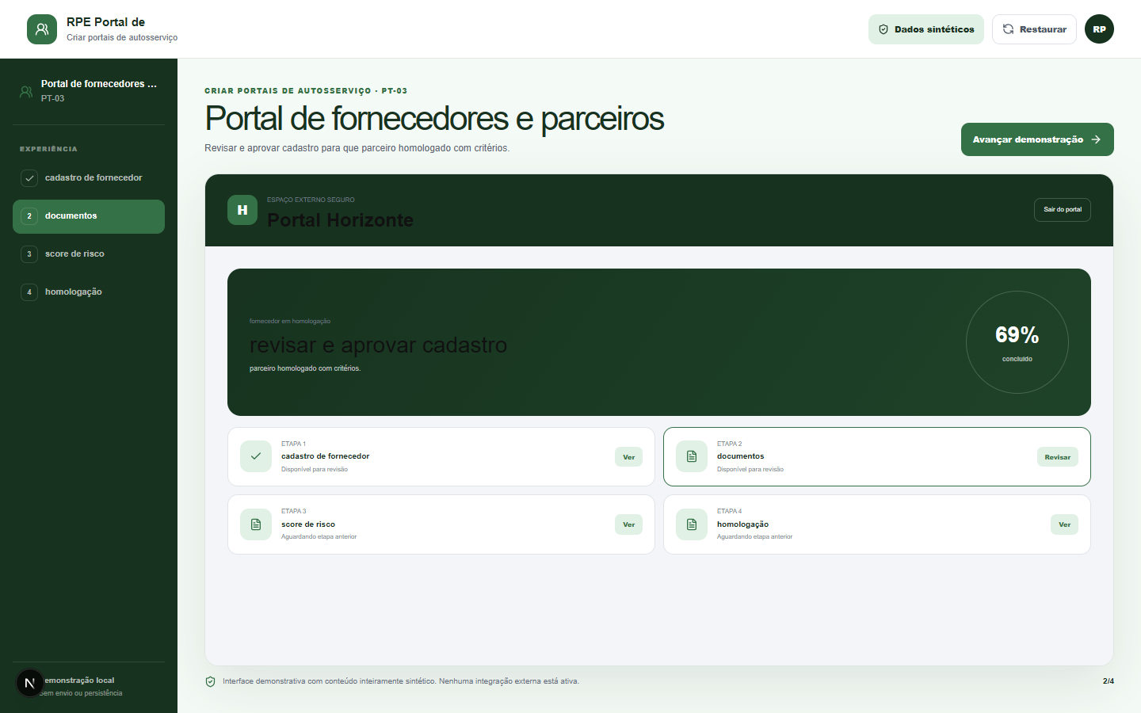
Task: Click the Dados sintéticos button
Action: click(926, 29)
